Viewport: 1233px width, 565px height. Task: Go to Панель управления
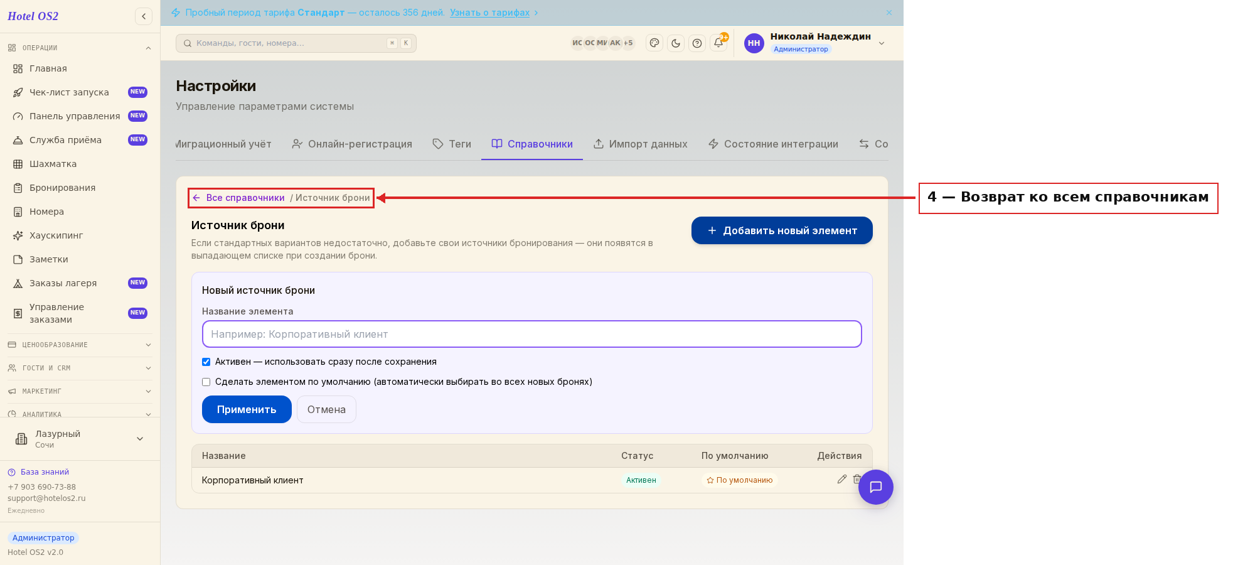click(80, 116)
